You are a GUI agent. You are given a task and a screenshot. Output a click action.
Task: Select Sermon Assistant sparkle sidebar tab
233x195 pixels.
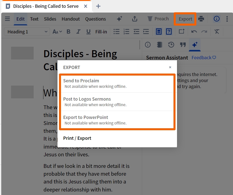click(195, 45)
